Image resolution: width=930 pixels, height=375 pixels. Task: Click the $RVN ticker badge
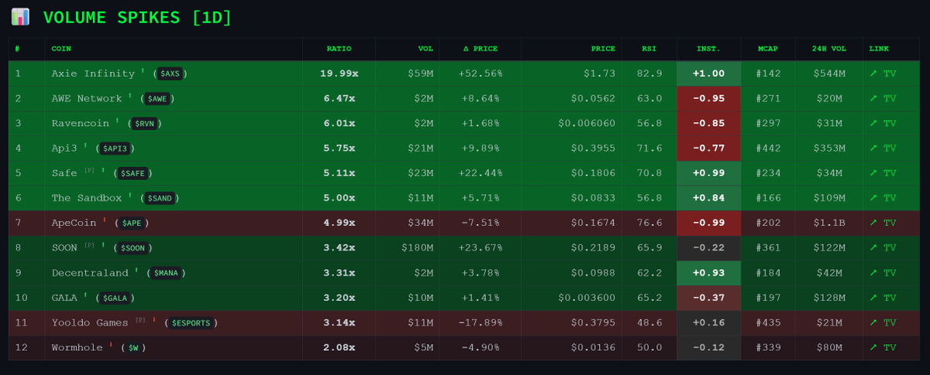tap(146, 123)
